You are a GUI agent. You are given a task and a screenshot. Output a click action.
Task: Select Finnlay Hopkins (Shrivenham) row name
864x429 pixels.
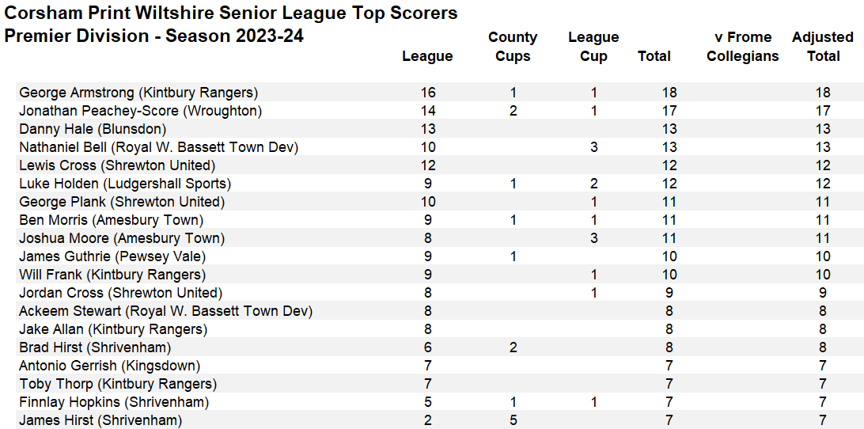(x=114, y=402)
